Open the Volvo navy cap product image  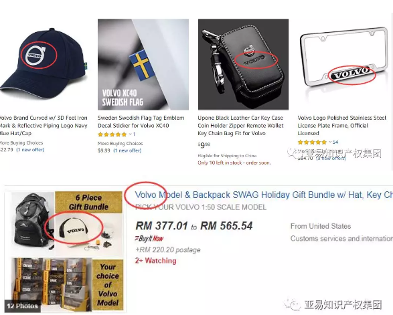click(x=44, y=63)
